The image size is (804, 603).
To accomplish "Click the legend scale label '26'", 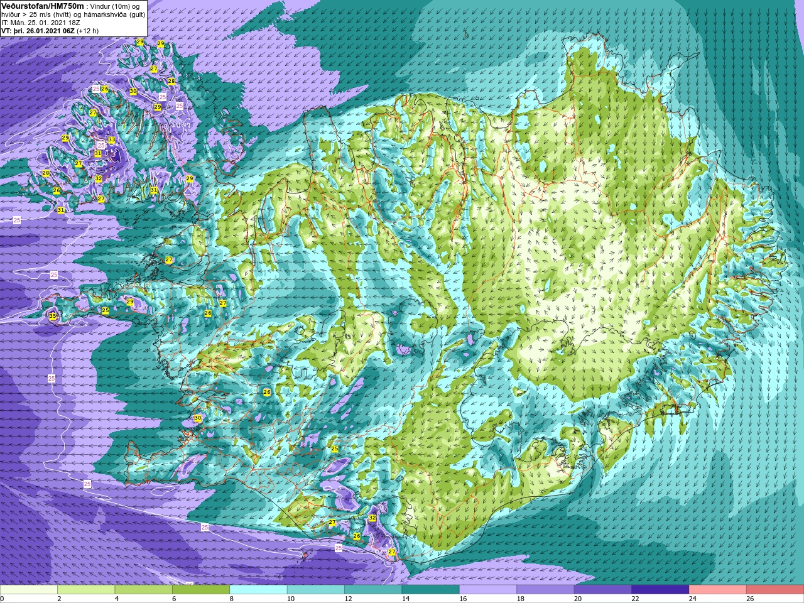I will click(x=749, y=599).
